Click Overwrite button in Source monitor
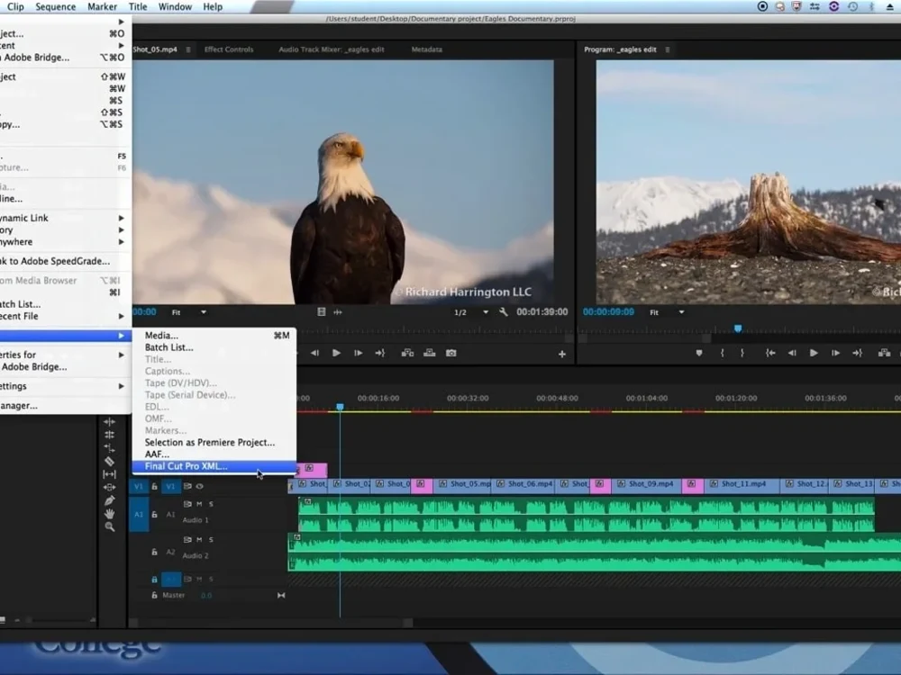 coord(429,353)
